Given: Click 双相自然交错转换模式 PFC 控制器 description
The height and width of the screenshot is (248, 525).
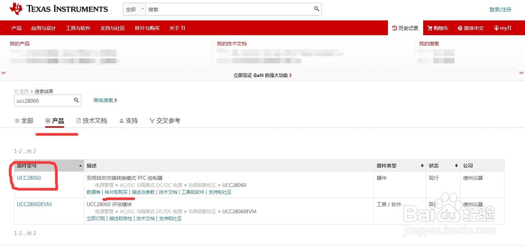Looking at the screenshot, I should (124, 178).
